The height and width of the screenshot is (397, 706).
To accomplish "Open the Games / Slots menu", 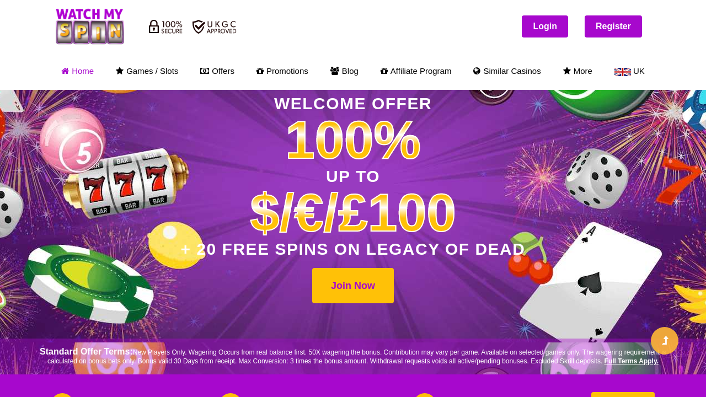I will pos(147,71).
